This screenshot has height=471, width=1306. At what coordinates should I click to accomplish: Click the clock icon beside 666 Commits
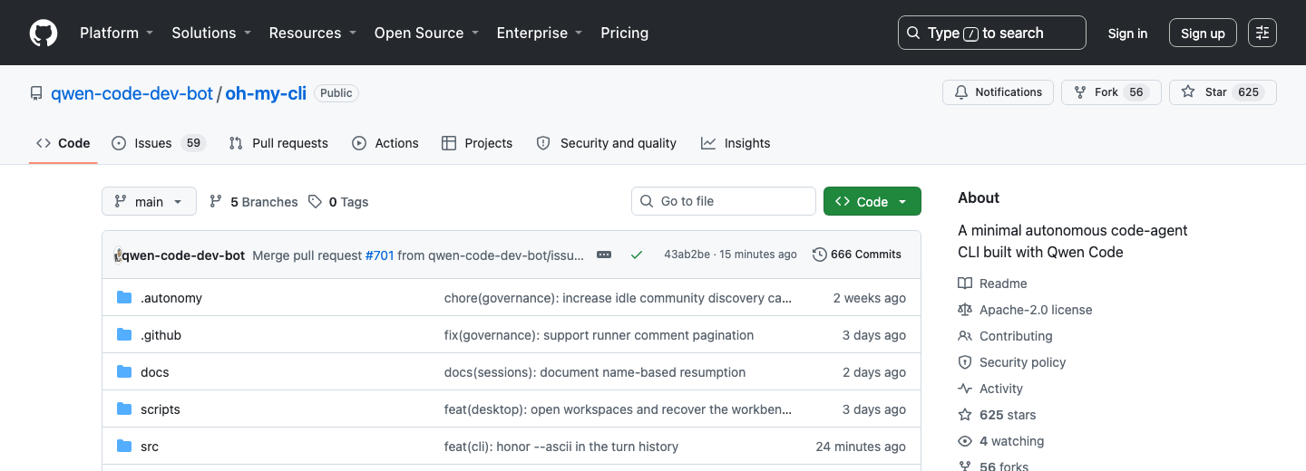coord(820,255)
